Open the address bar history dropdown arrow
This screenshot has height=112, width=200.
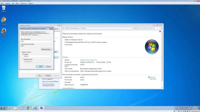pos(133,28)
